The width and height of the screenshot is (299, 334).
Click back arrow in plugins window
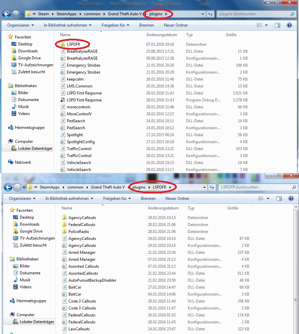(x=6, y=14)
